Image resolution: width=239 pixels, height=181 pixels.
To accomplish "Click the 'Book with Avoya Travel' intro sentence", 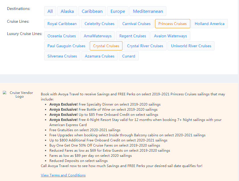I will click(x=133, y=97).
